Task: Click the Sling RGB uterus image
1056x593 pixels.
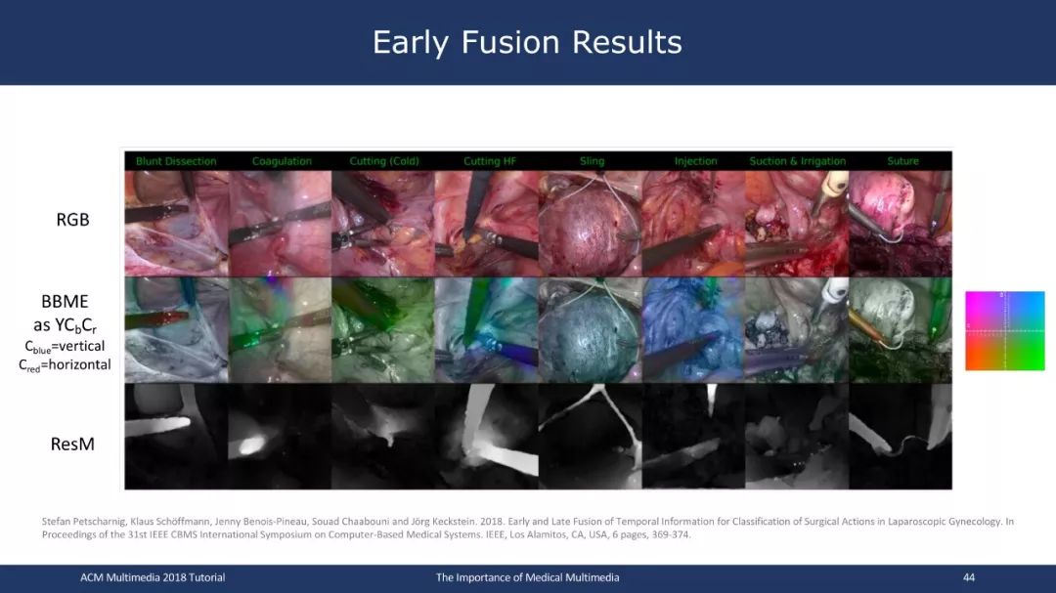Action: 590,223
